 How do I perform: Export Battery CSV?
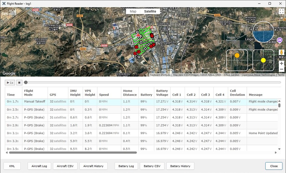(152, 166)
